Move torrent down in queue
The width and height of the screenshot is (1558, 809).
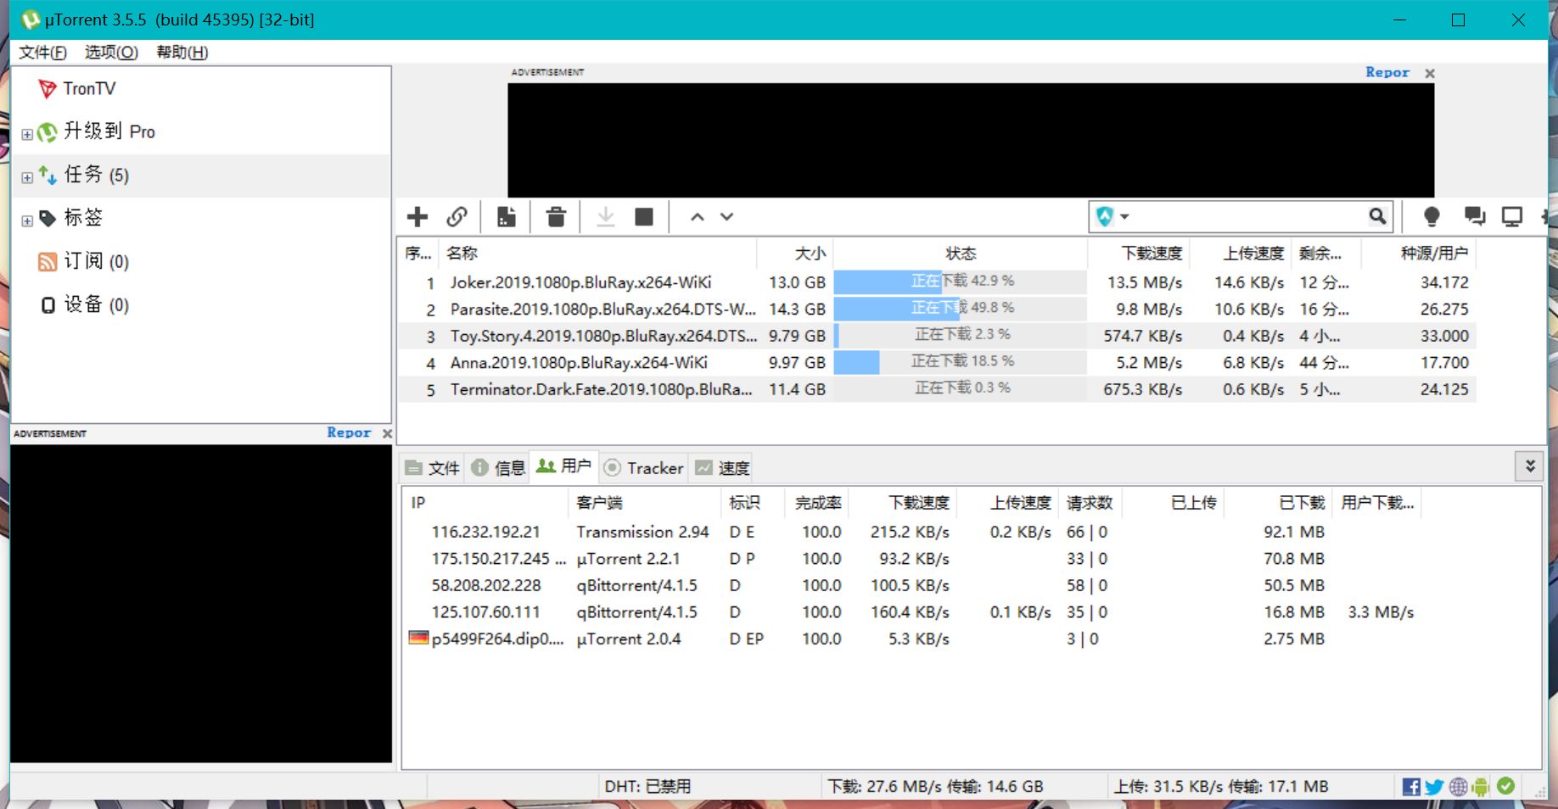pyautogui.click(x=727, y=217)
